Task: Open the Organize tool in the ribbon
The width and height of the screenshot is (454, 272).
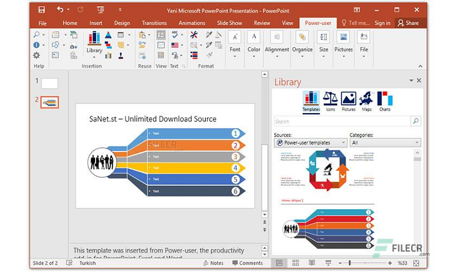Action: pos(302,42)
